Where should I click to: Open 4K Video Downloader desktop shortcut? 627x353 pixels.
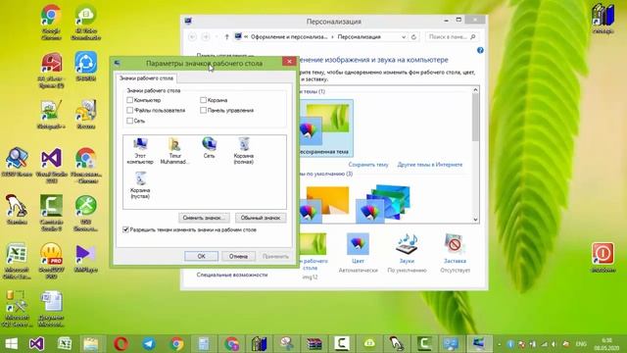pos(85,22)
